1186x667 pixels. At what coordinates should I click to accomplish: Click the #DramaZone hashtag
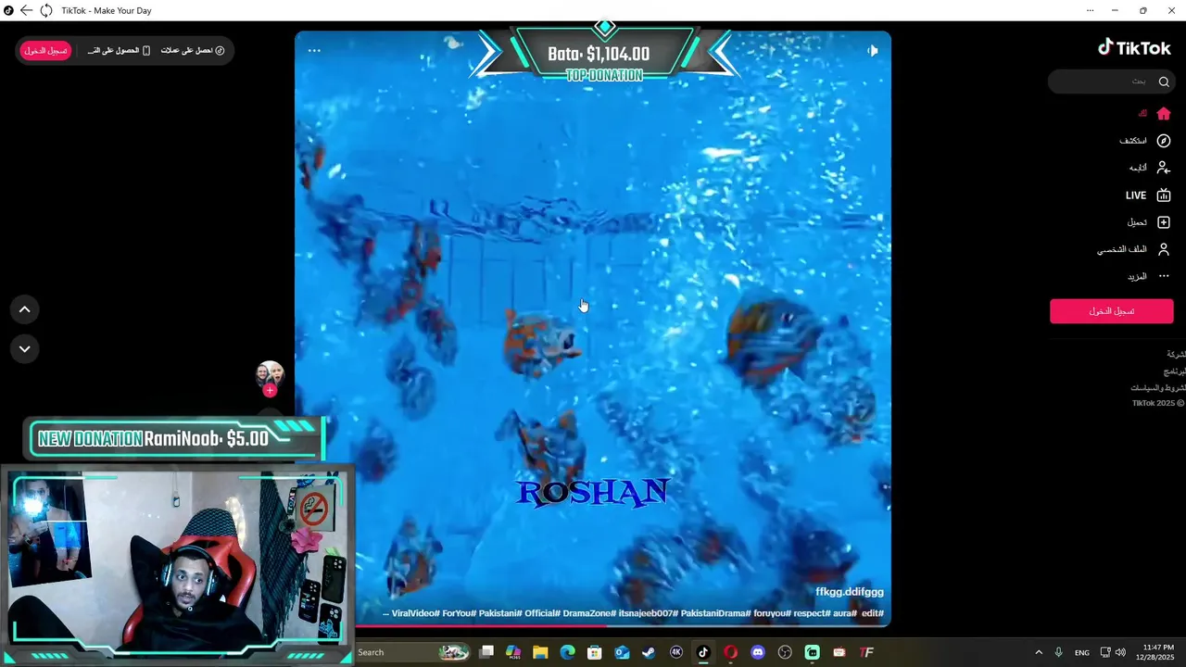point(589,613)
